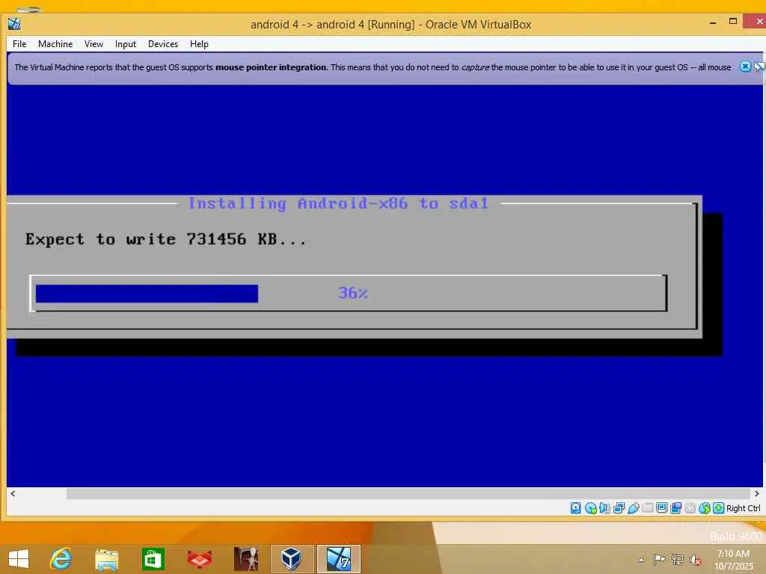The width and height of the screenshot is (766, 574).
Task: Open the Windows Start button
Action: pyautogui.click(x=19, y=559)
